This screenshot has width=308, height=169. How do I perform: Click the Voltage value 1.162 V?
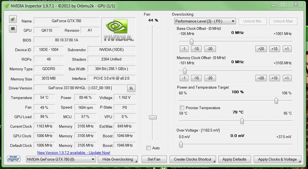(x=124, y=97)
